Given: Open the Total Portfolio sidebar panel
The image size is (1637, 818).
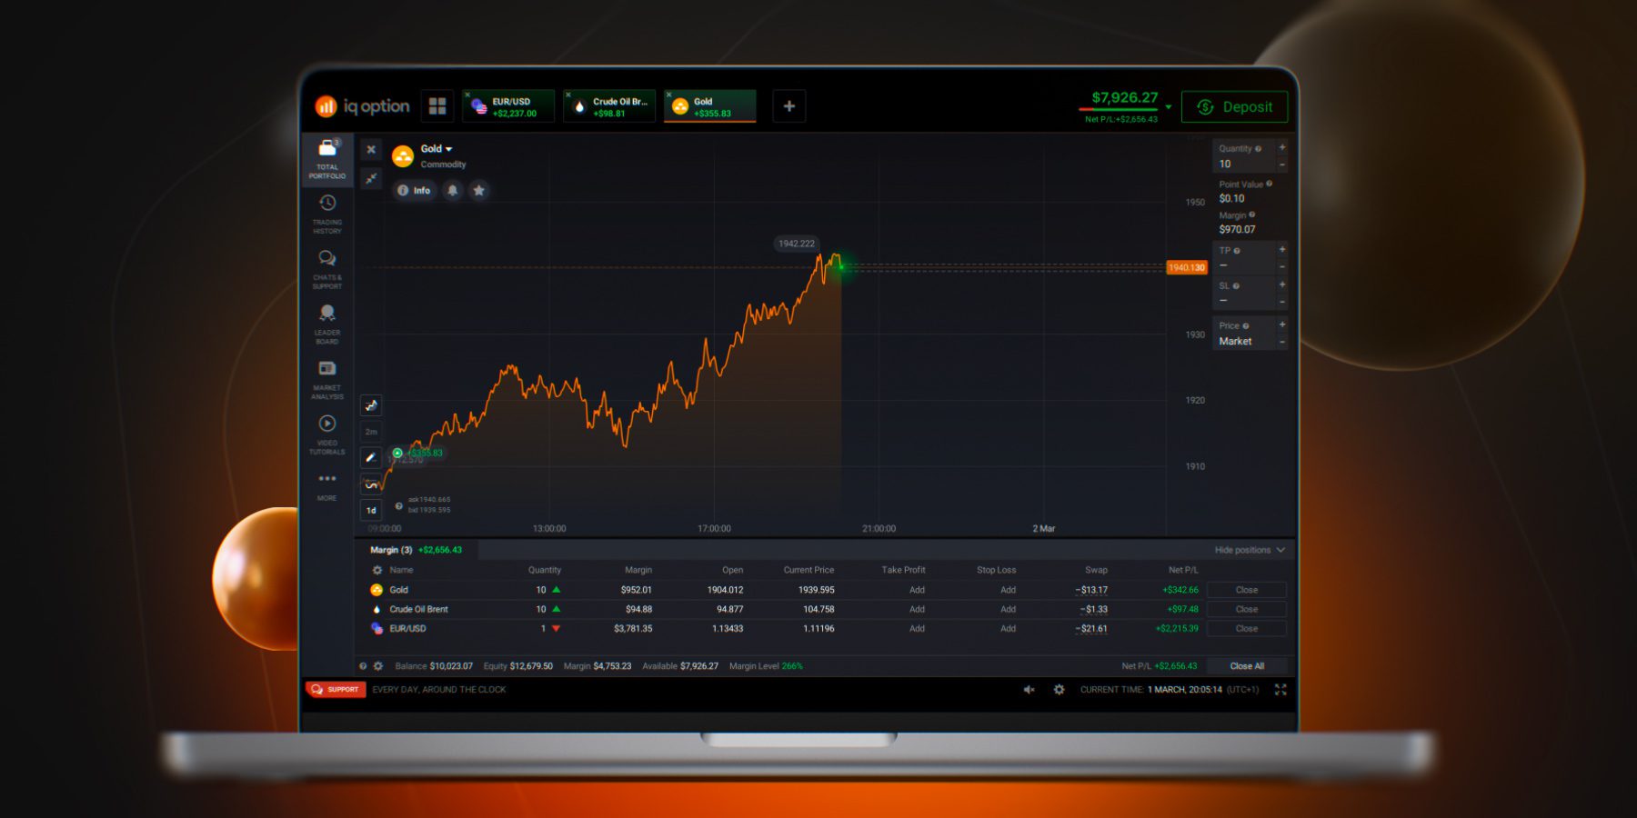Looking at the screenshot, I should point(327,160).
